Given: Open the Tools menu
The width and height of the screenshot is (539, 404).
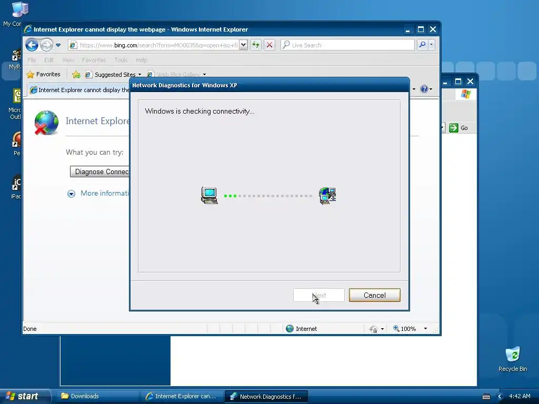Looking at the screenshot, I should point(121,60).
